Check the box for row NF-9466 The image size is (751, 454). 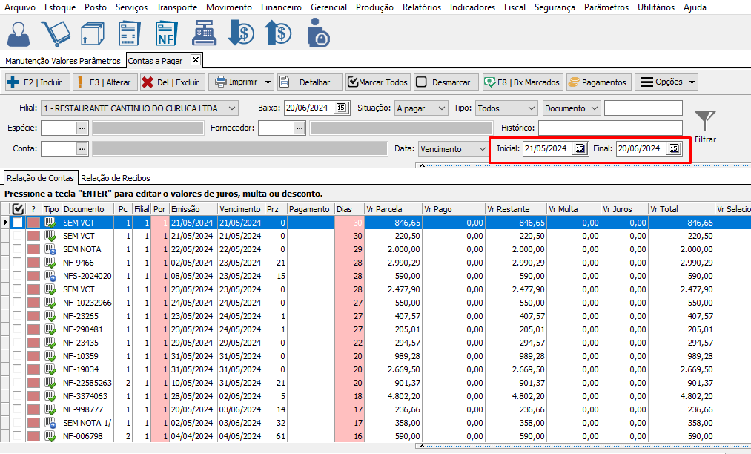[17, 263]
